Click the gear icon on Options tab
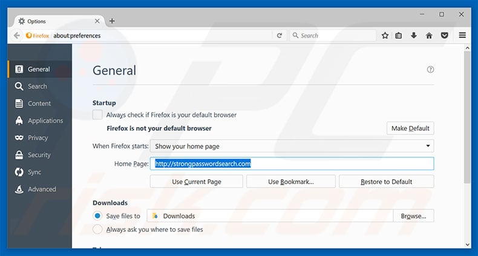 pyautogui.click(x=22, y=21)
